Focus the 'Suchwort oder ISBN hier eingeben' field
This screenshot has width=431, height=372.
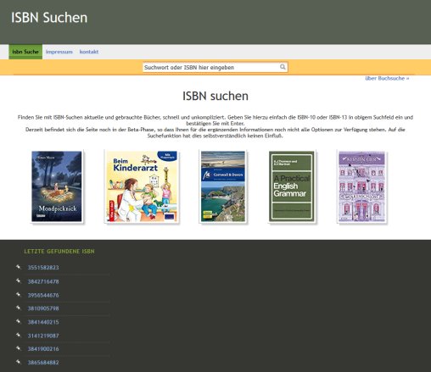(215, 67)
